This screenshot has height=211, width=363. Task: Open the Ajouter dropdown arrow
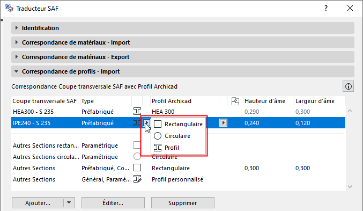(69, 203)
